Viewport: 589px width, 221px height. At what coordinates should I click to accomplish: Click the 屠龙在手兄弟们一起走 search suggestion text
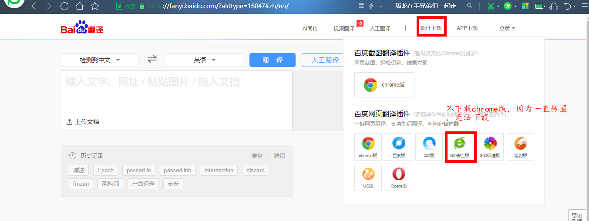(x=425, y=6)
